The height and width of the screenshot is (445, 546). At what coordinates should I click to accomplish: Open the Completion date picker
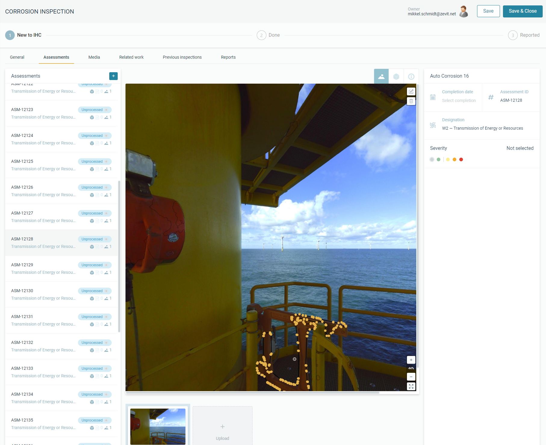459,100
